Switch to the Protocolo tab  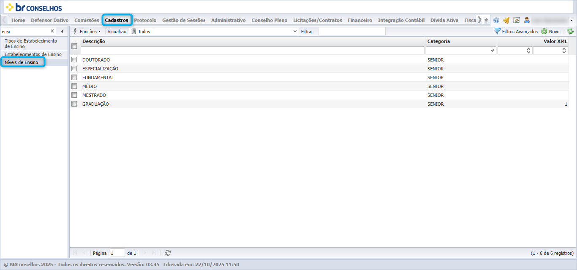tap(145, 20)
